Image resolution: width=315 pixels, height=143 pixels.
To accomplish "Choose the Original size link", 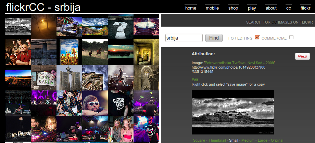I will (277, 140).
